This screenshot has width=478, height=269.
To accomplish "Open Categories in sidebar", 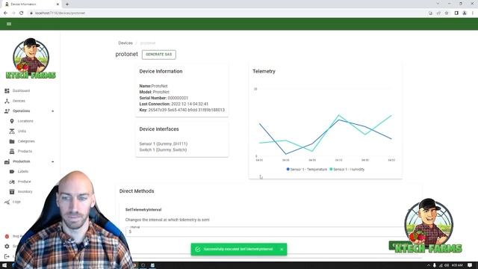I will [26, 141].
